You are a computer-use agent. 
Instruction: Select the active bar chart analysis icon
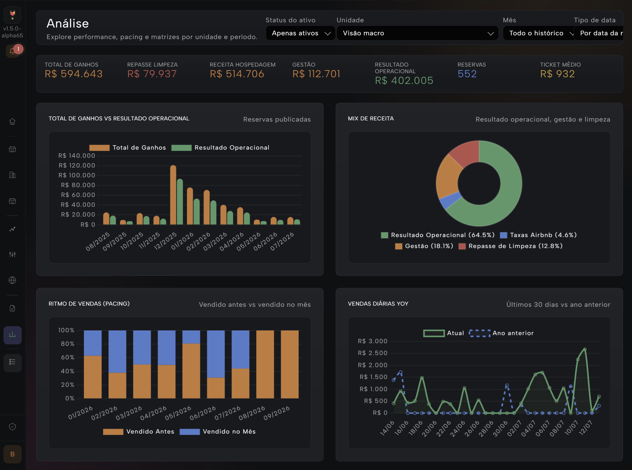pyautogui.click(x=12, y=335)
